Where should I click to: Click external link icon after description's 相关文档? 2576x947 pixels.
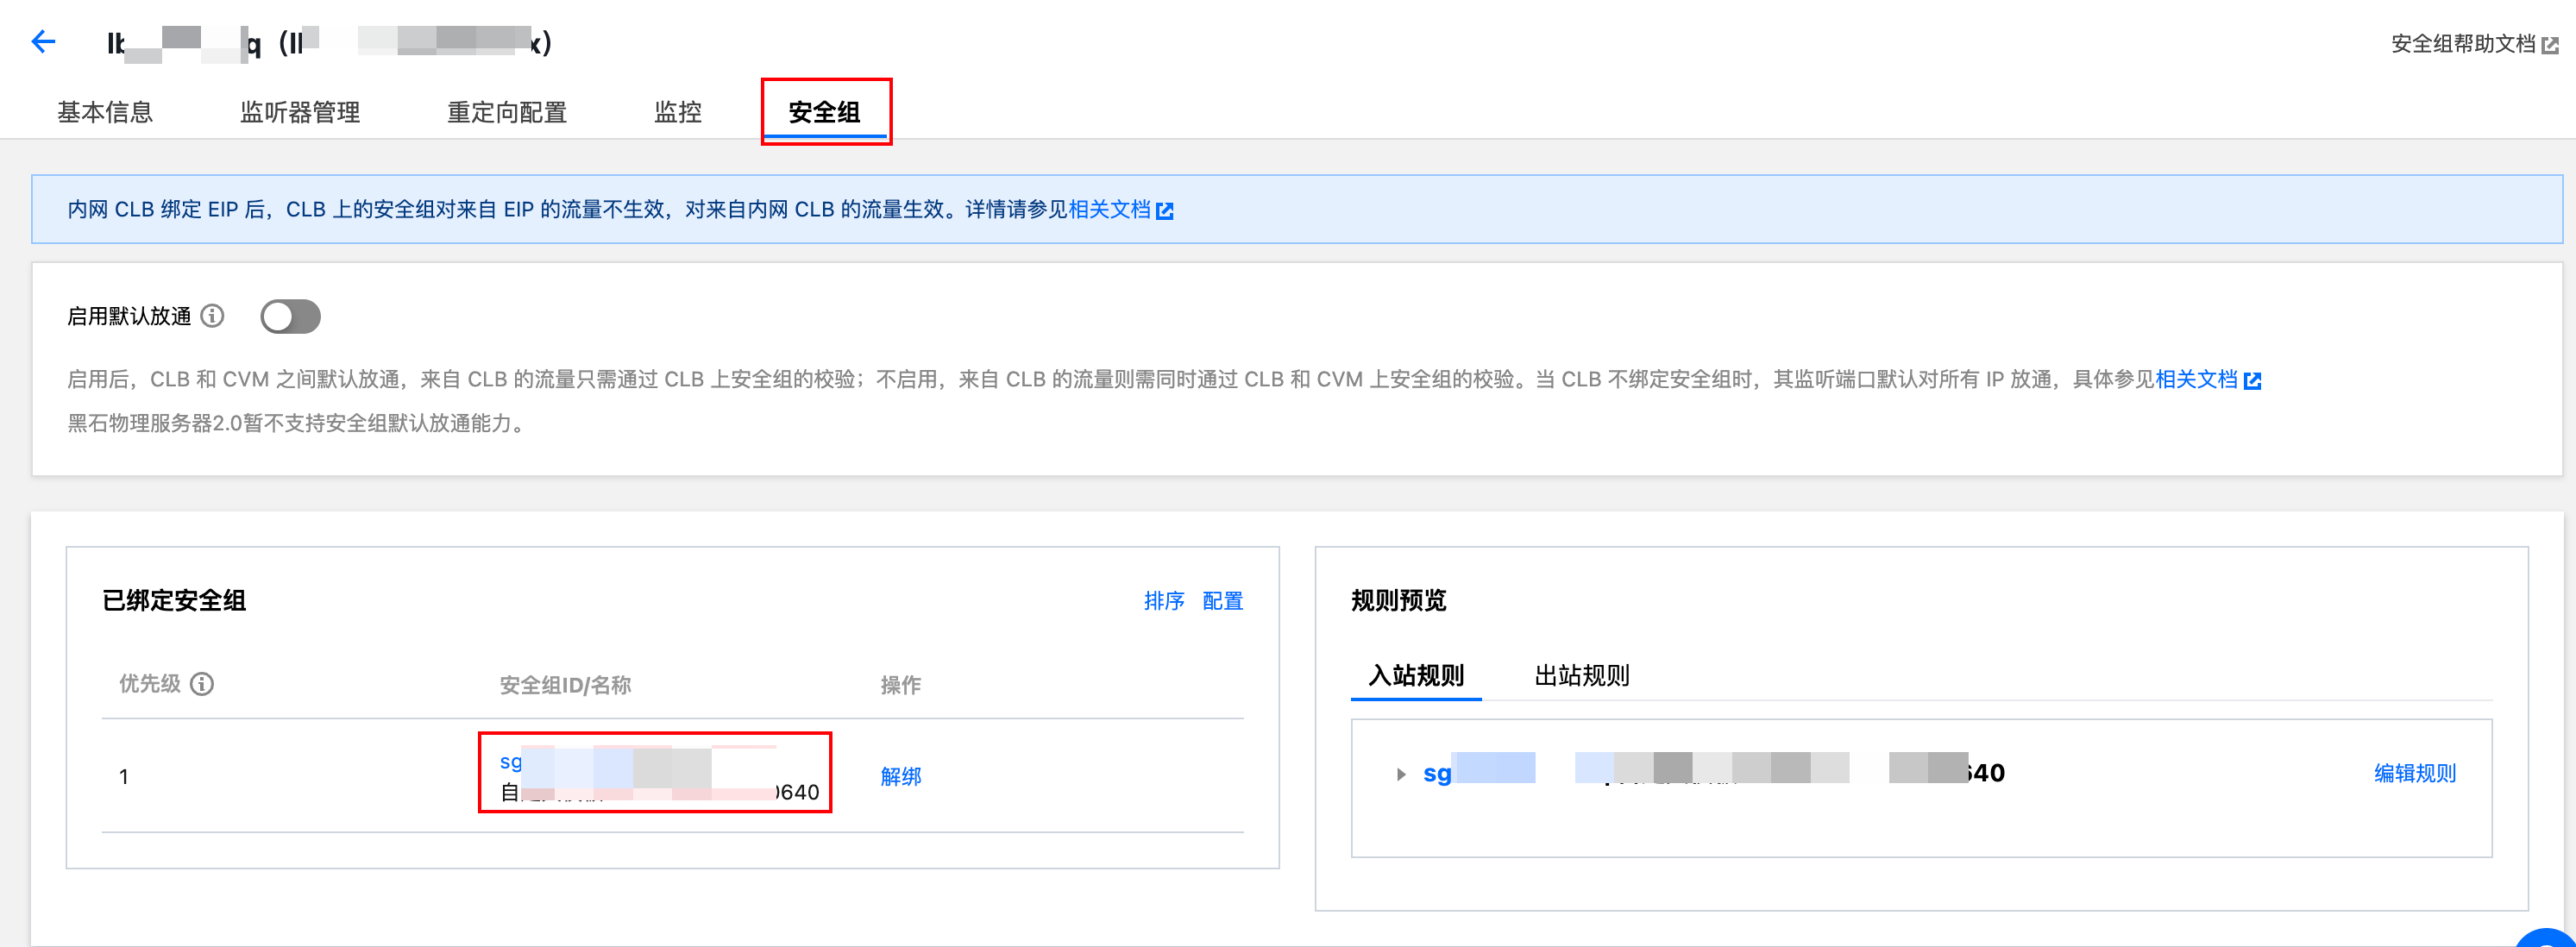(2252, 381)
